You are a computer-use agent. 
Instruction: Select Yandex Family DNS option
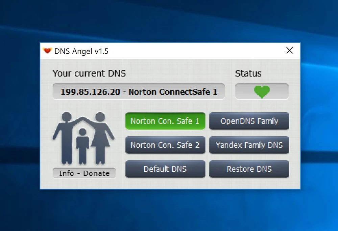click(x=249, y=145)
